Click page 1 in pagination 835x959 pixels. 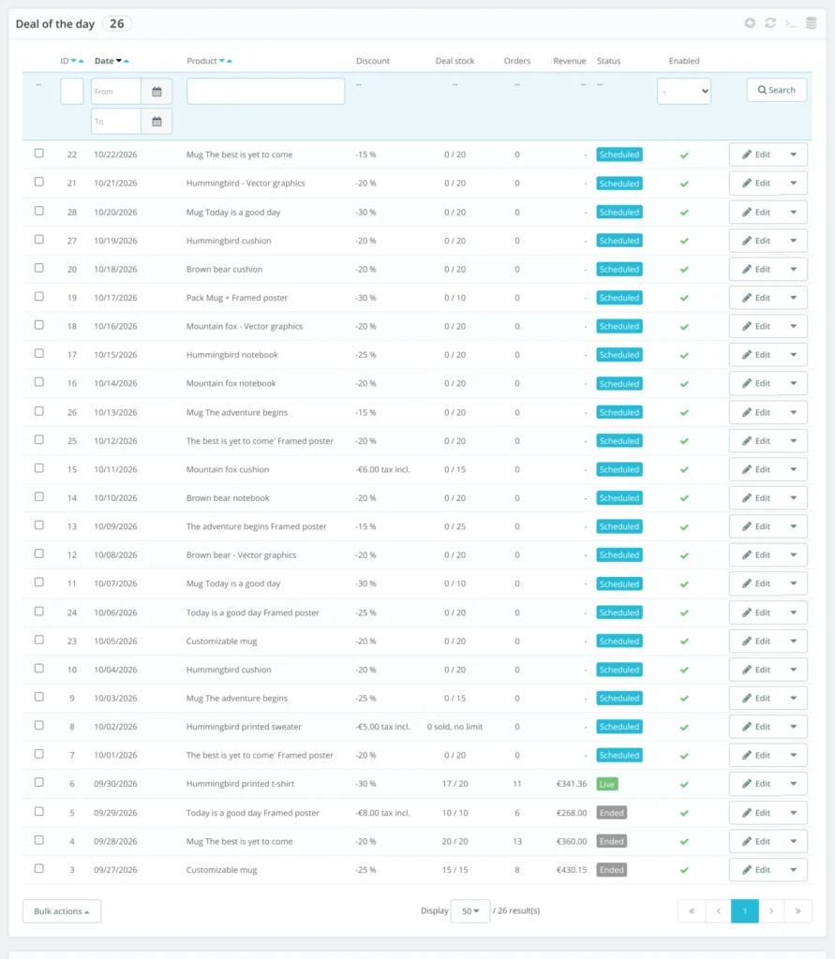pyautogui.click(x=745, y=911)
